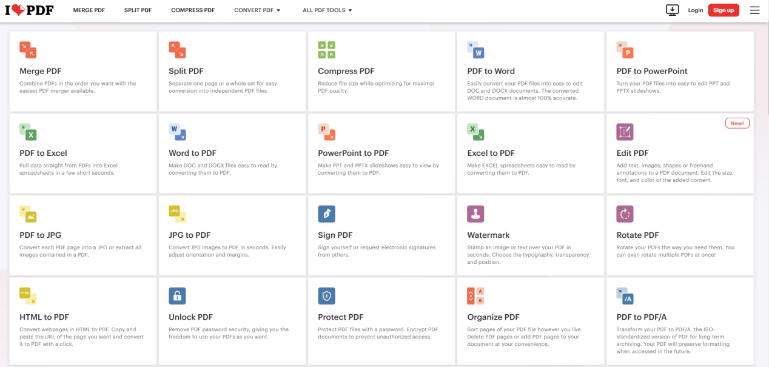Go to the iLovePDF home logo
Viewport: 769px width, 367px height.
(29, 10)
